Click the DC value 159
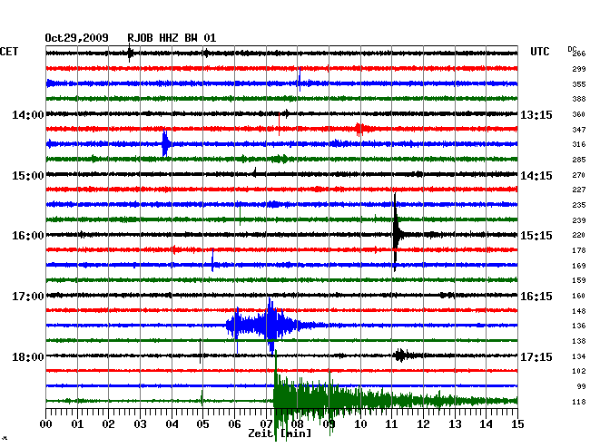 point(579,280)
